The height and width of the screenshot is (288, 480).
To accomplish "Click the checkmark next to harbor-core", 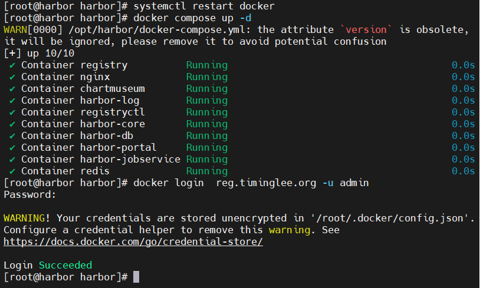I will pyautogui.click(x=12, y=124).
